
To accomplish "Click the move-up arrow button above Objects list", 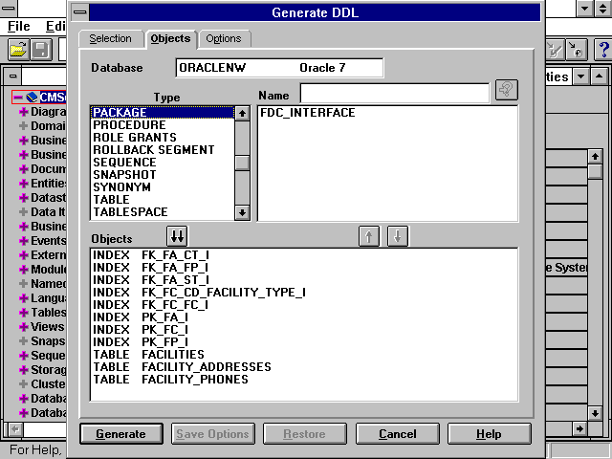I will (369, 236).
